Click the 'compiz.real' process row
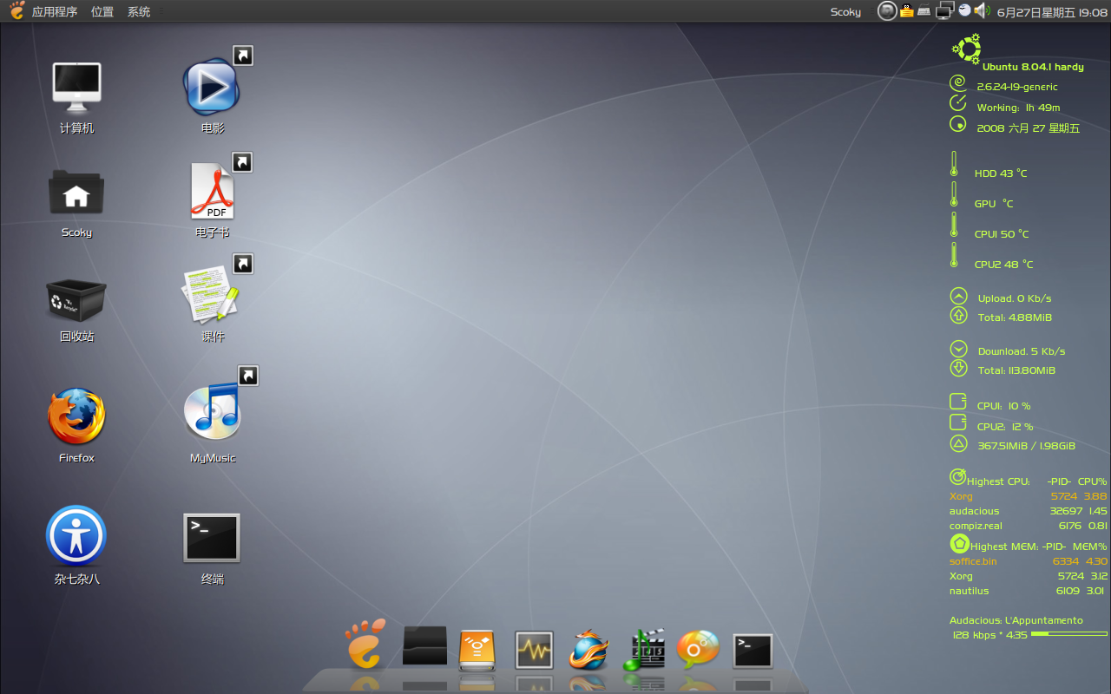Screen dimensions: 1111x694 (x=1029, y=526)
